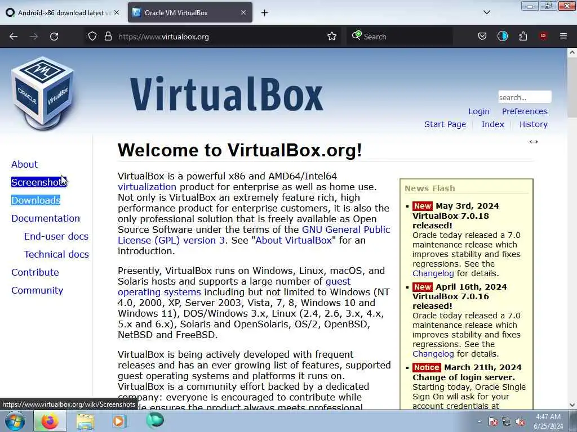Open Technical docs sidebar link
Image resolution: width=577 pixels, height=432 pixels.
pyautogui.click(x=56, y=254)
